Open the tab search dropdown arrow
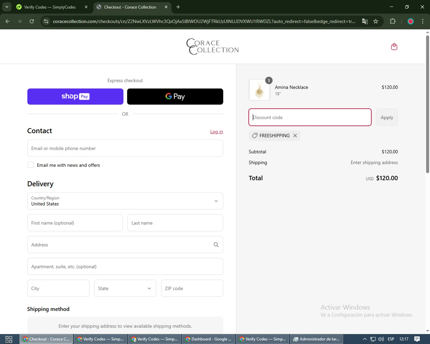Screen dimensions: 430x344 [7, 7]
